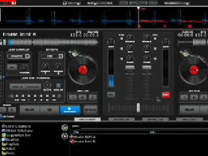Toggle right channel mid kill button
This screenshot has width=208, height=156.
click(x=155, y=49)
